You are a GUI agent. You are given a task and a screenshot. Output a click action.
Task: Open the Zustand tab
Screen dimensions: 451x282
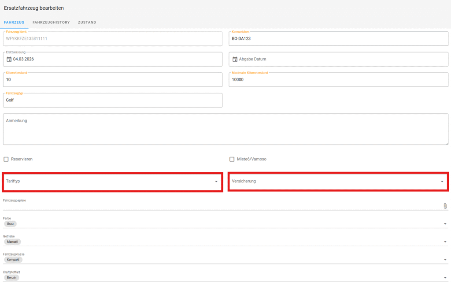(87, 22)
